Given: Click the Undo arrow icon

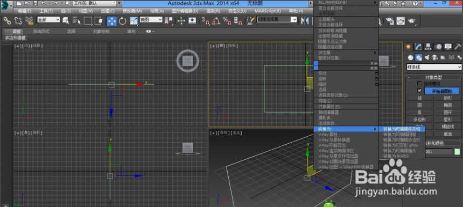Looking at the screenshot, I should (44, 4).
